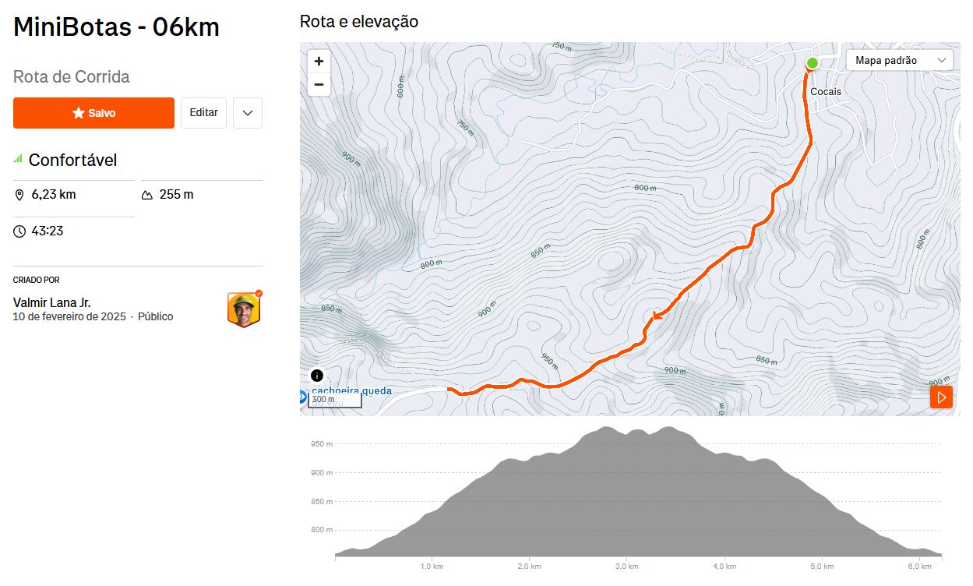Click the Cocais town label on map

click(x=826, y=92)
